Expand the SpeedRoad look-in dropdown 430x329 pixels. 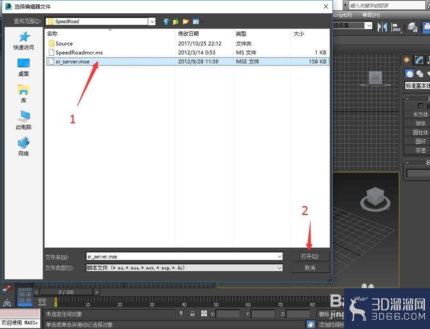coord(152,22)
